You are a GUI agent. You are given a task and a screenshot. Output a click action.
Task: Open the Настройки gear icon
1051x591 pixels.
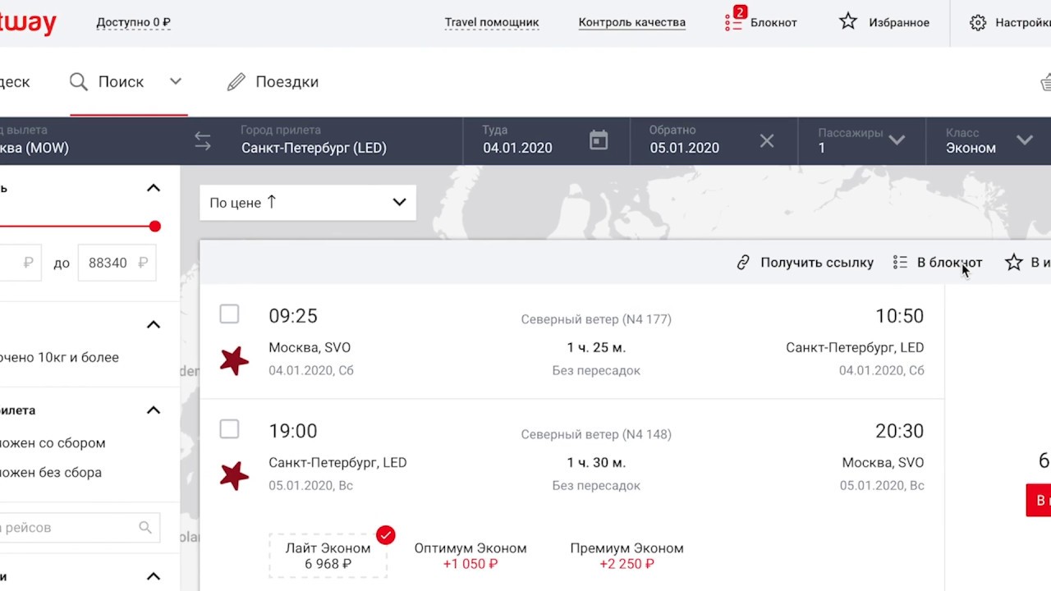978,22
